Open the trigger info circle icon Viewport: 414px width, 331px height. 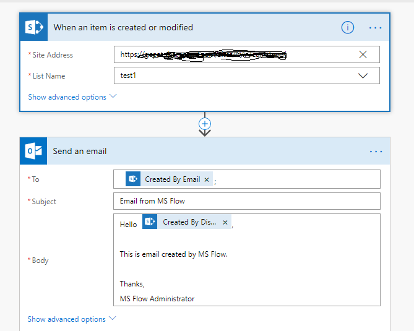[x=348, y=27]
